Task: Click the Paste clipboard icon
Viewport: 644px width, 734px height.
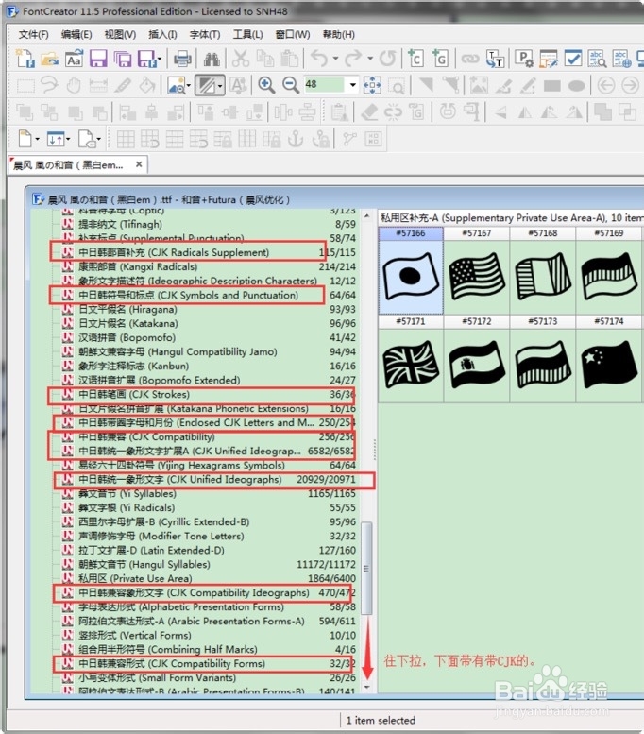Action: (290, 59)
